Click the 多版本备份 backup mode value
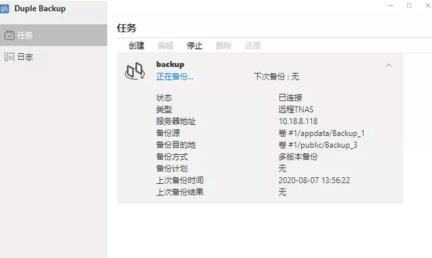This screenshot has height=258, width=432. click(298, 157)
